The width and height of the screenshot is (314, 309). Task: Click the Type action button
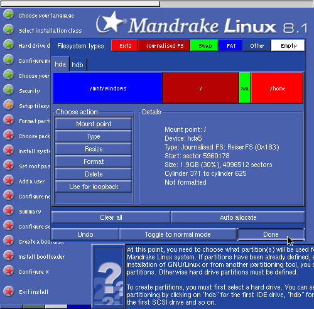coord(94,136)
